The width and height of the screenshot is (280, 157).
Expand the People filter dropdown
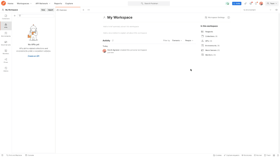[x=190, y=41]
